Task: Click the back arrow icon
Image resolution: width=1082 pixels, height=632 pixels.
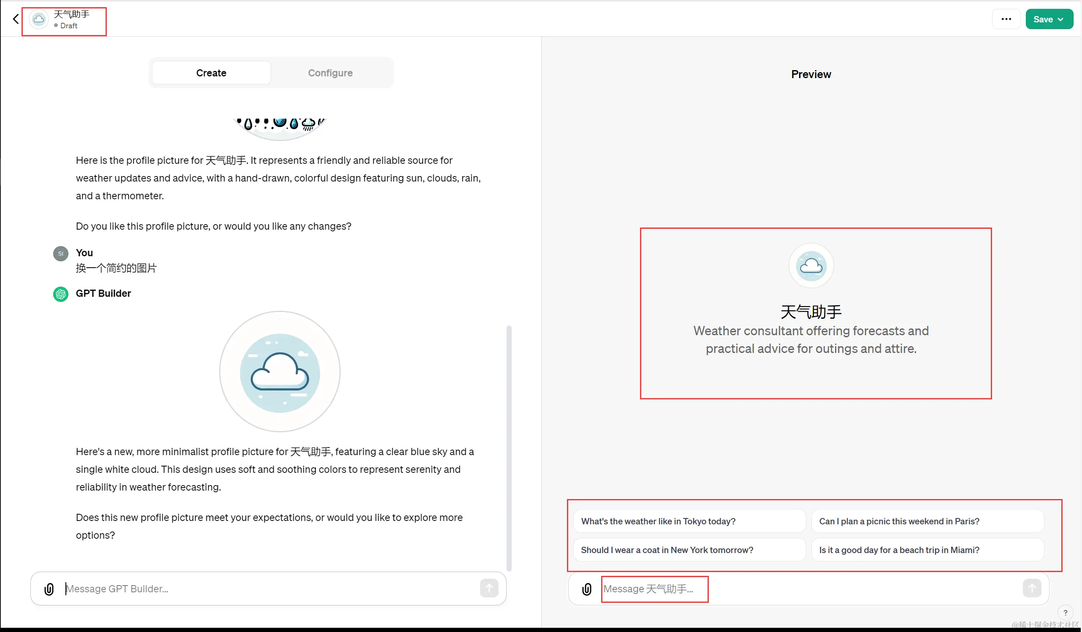Action: [x=16, y=19]
